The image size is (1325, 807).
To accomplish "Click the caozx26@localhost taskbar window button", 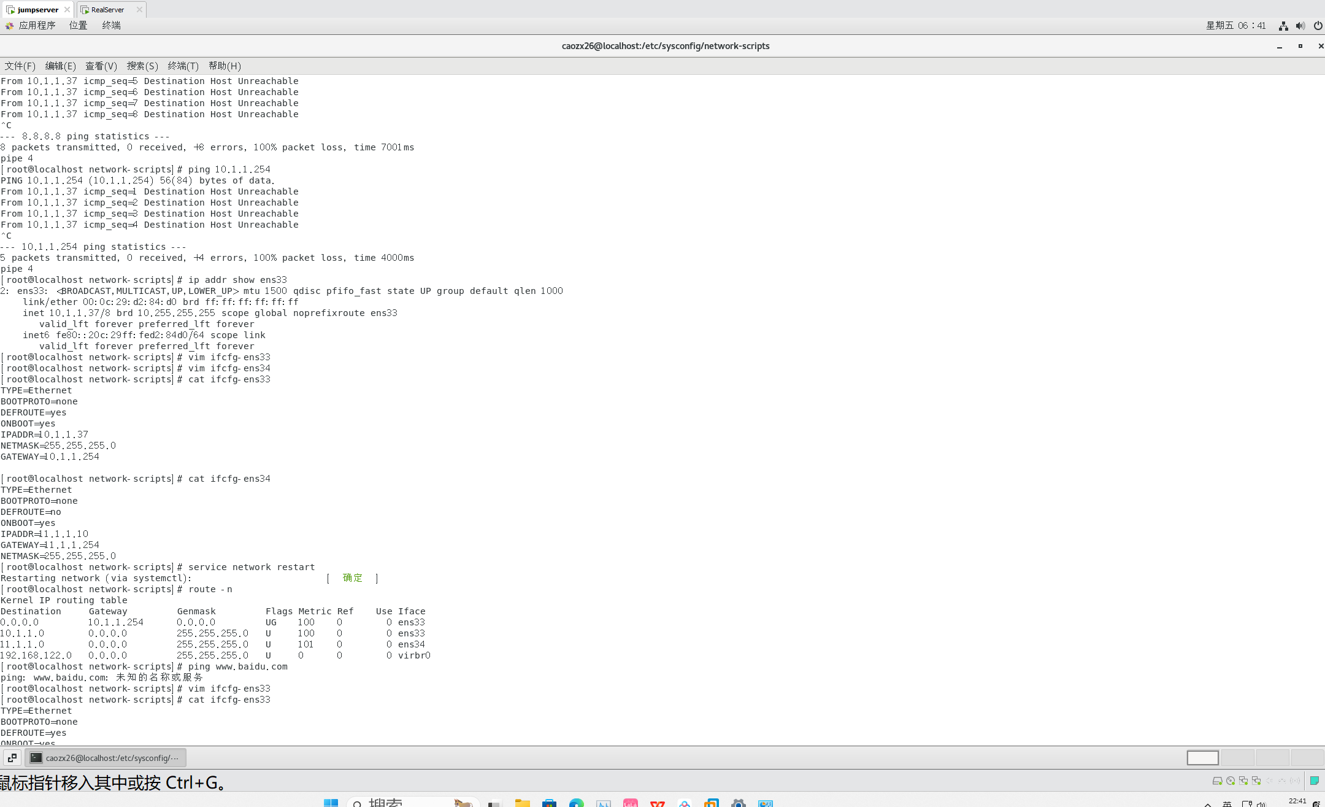I will [x=106, y=758].
